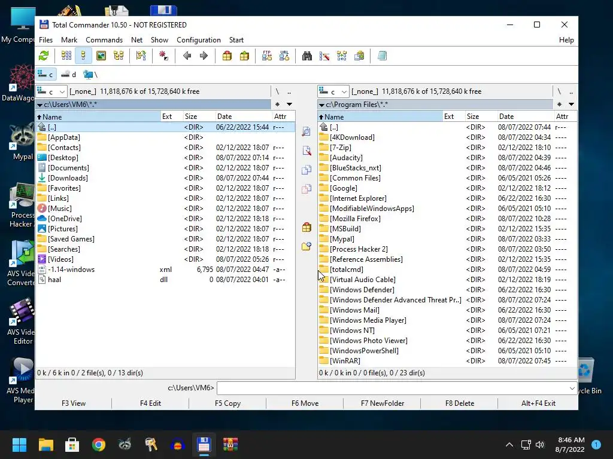Image resolution: width=613 pixels, height=459 pixels.
Task: Open right panel drive dropdown
Action: point(333,91)
